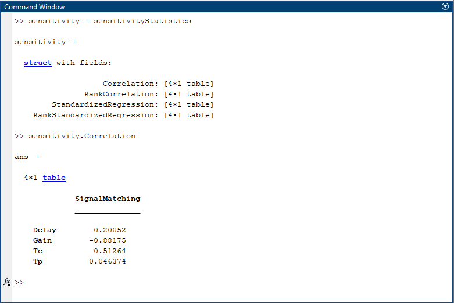Select the Gain row label
The image size is (454, 303).
pos(42,240)
